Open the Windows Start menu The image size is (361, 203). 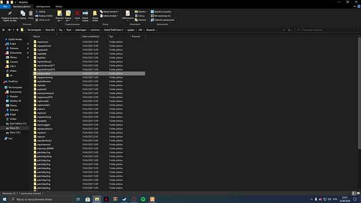[4, 199]
